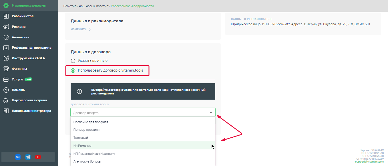Select Использовать договор с vitamin.tools radio
The width and height of the screenshot is (388, 166).
[x=73, y=70]
